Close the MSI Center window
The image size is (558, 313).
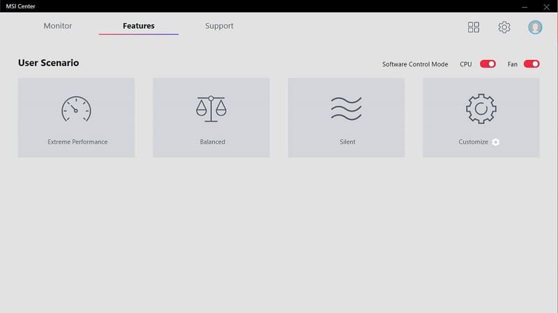[546, 6]
